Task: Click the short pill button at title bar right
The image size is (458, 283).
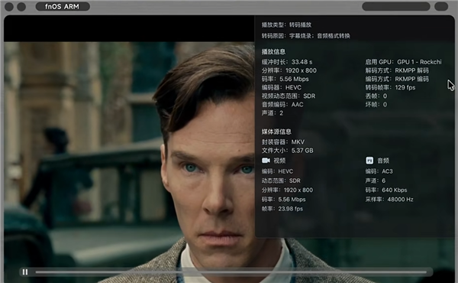Action: (441, 6)
